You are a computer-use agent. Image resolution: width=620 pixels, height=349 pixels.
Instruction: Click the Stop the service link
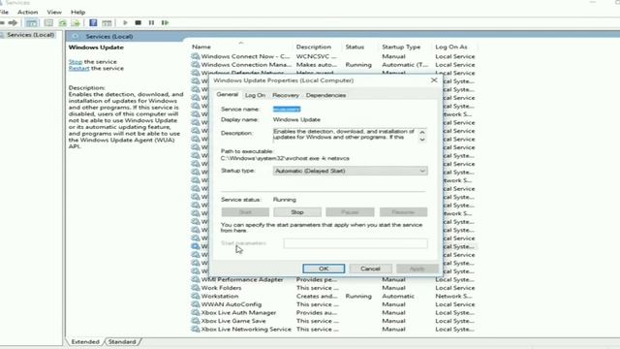pos(76,62)
